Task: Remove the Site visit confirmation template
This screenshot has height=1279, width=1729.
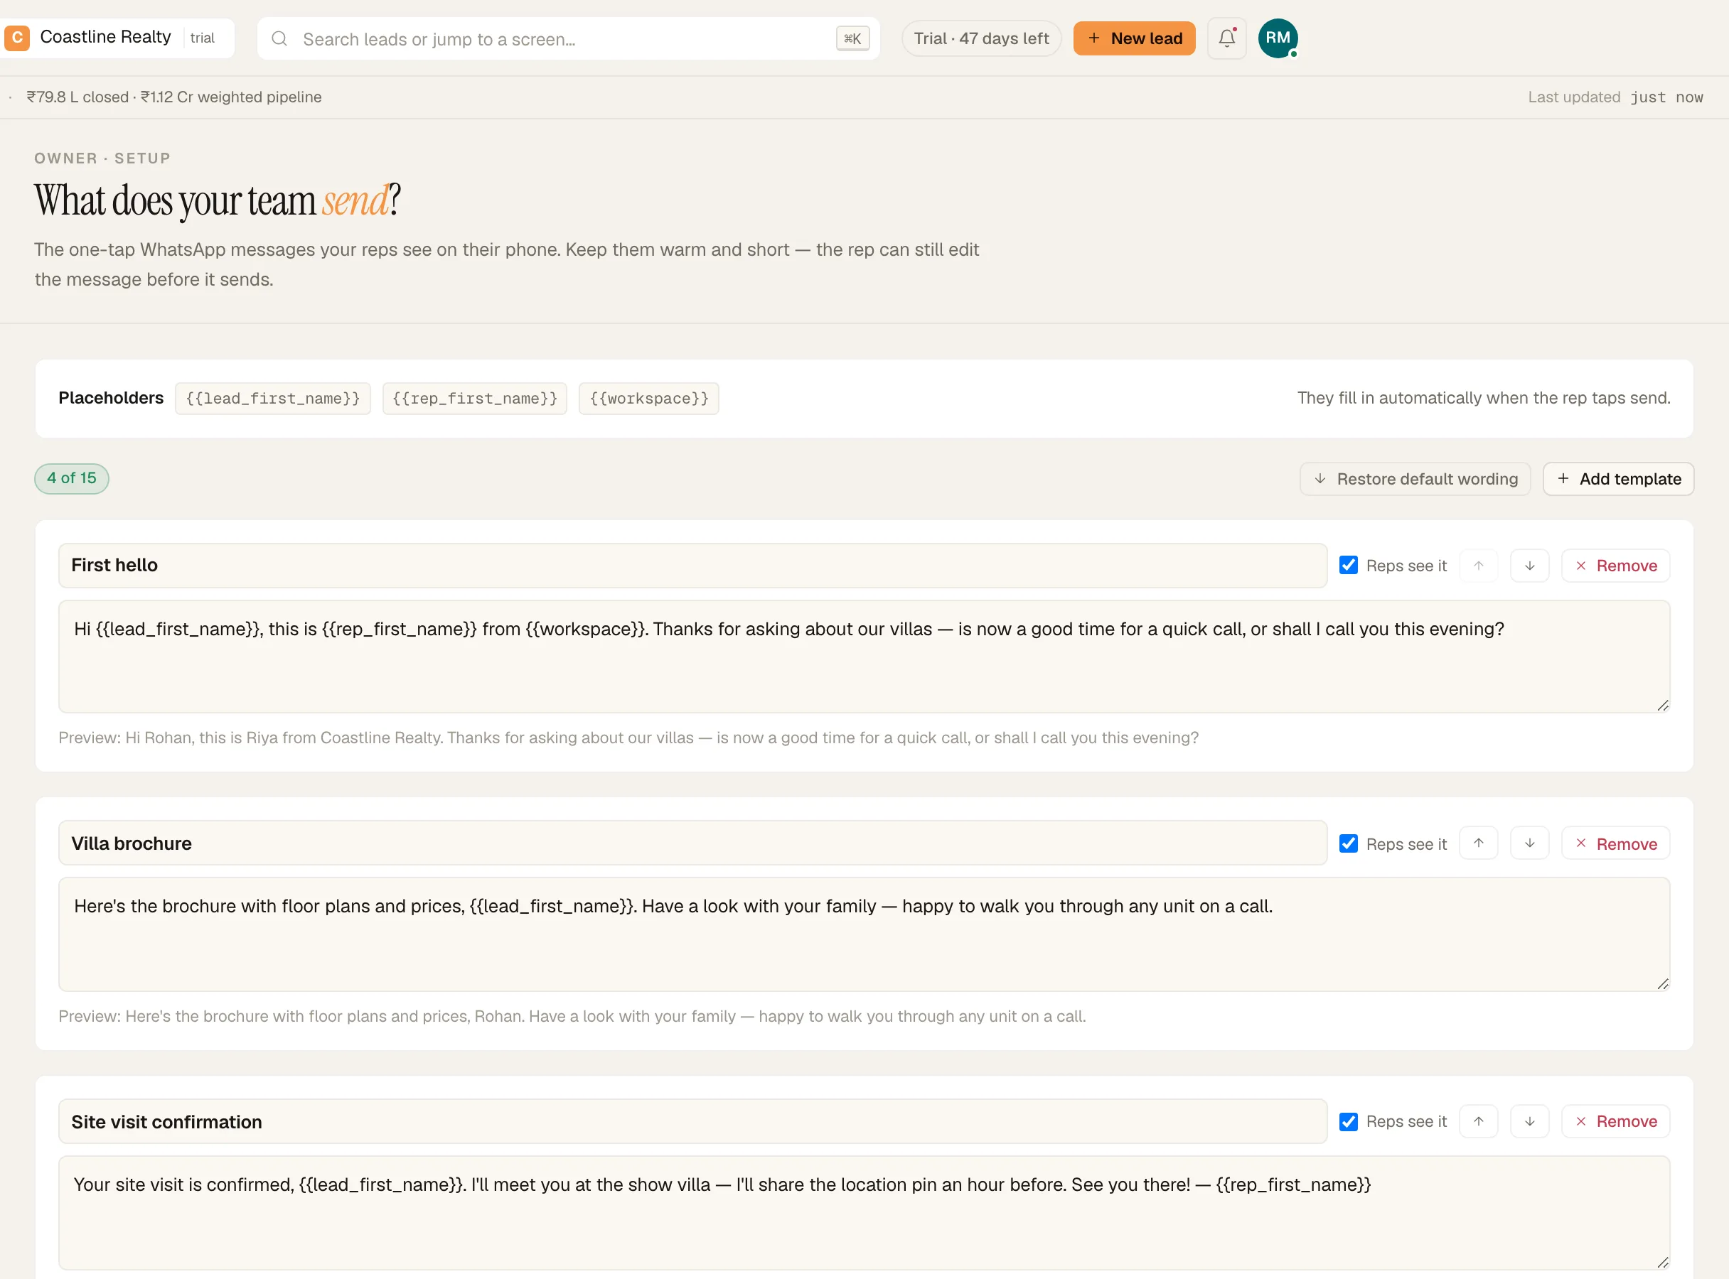Action: (1615, 1121)
